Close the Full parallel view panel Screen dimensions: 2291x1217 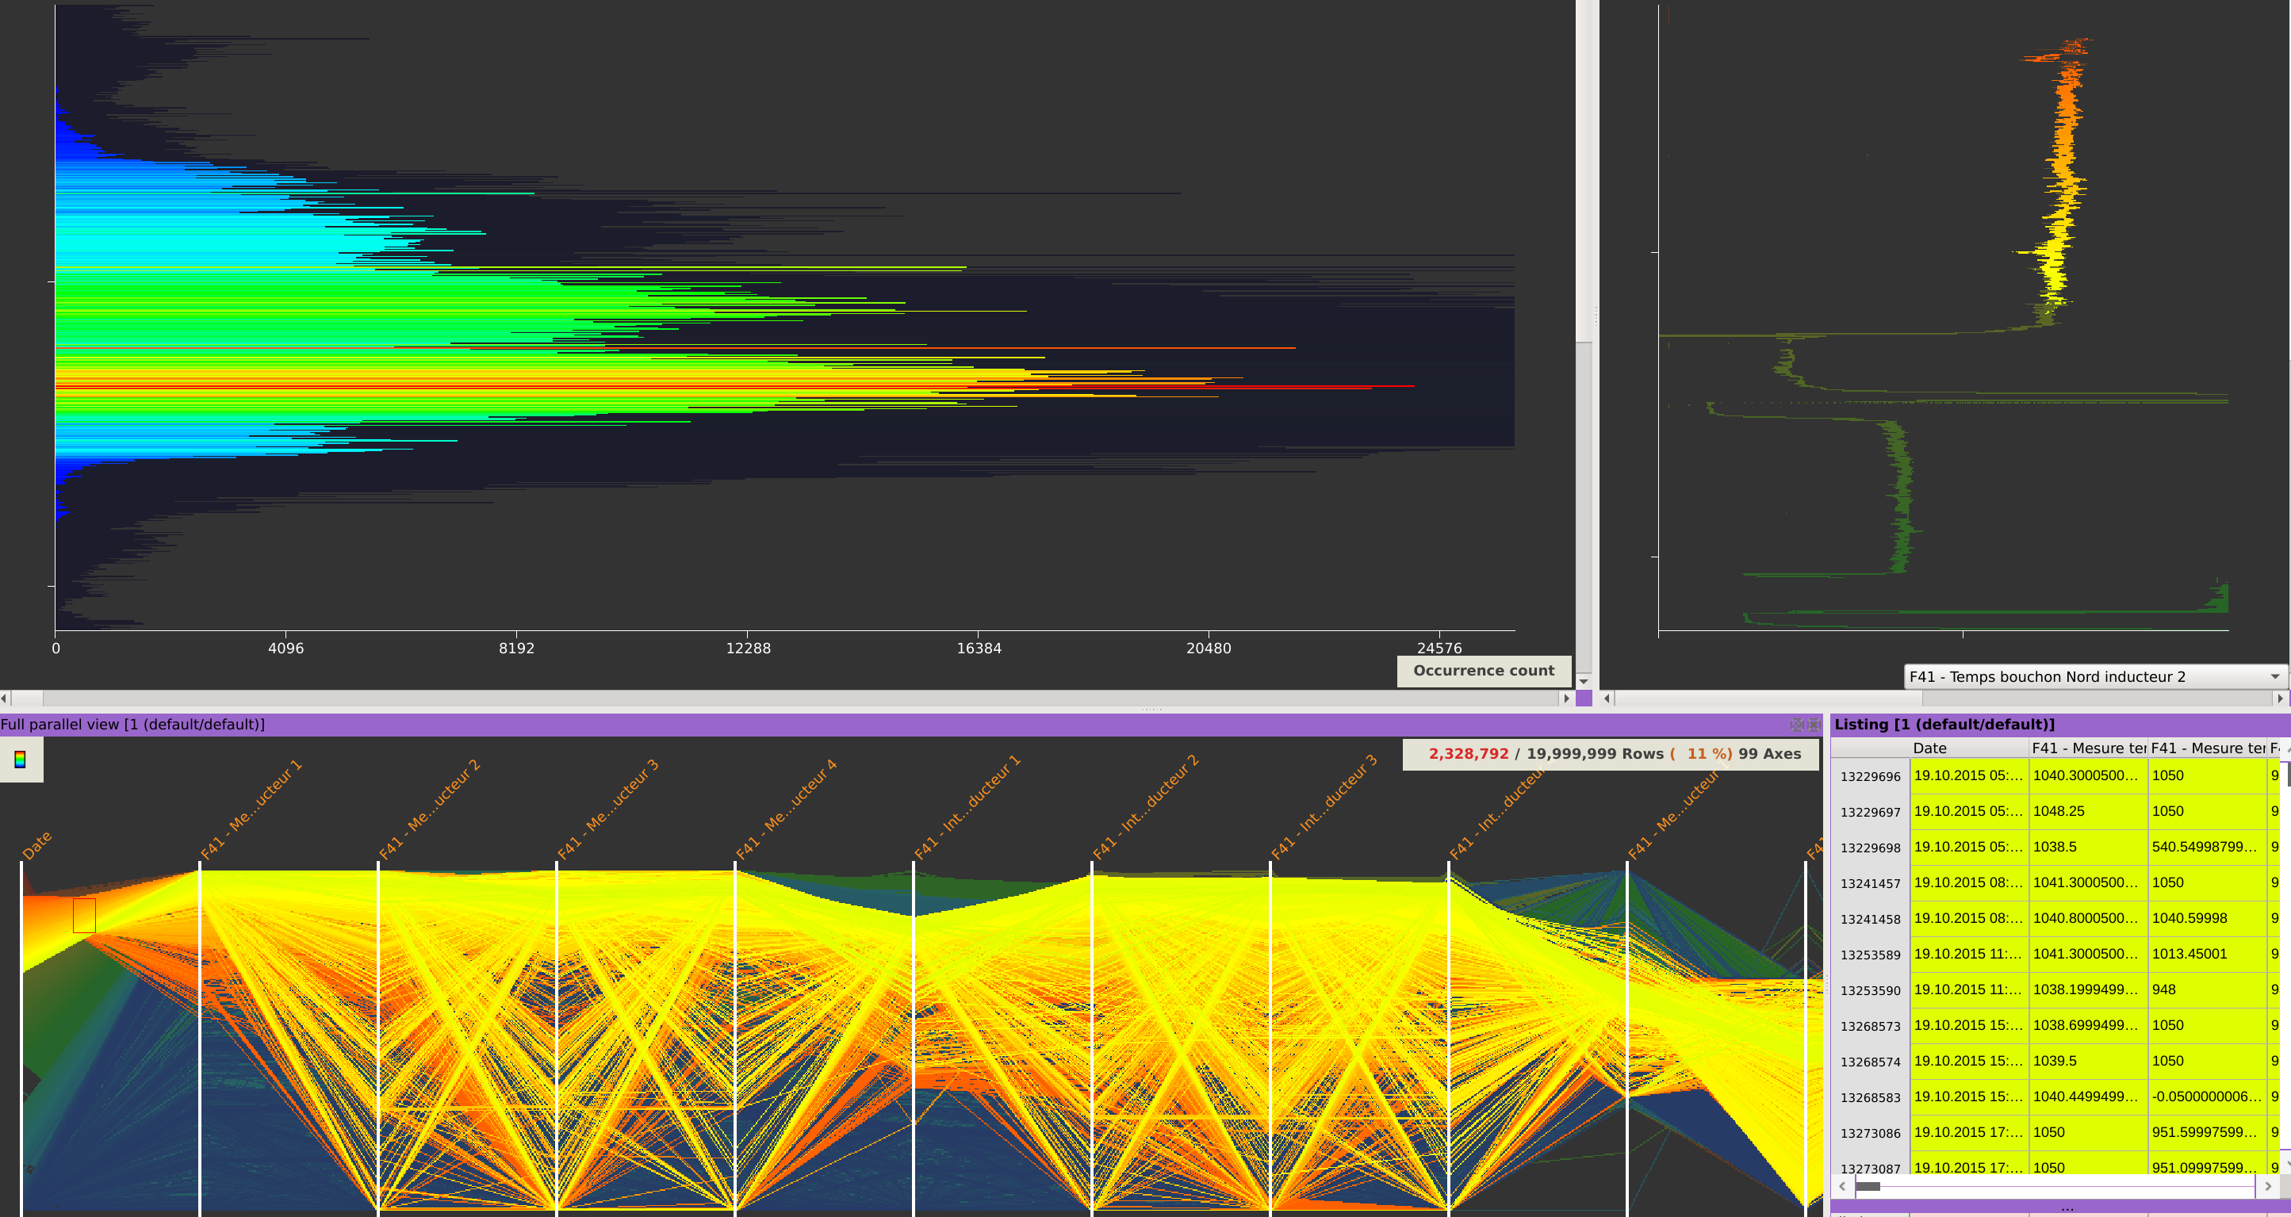coord(1814,725)
